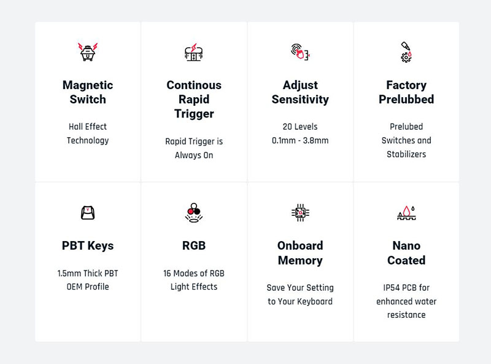
Task: Click the RGB color circles icon
Action: [x=194, y=213]
